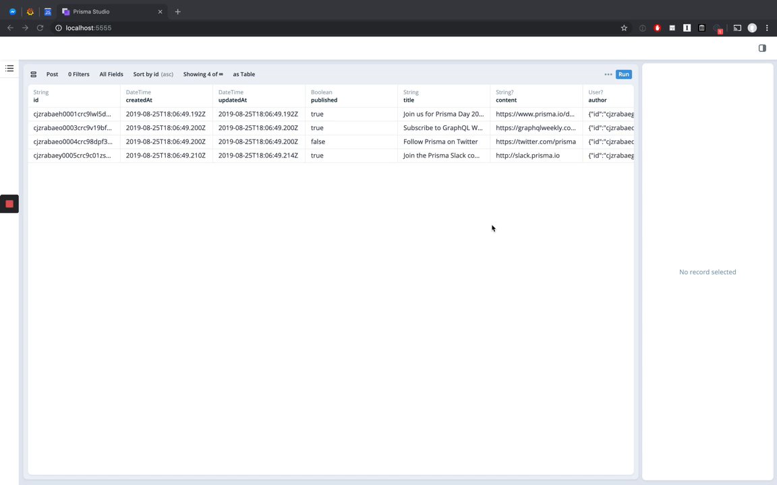Select id cell cjzrabaey0005crc9c01zs...
Image resolution: width=777 pixels, height=485 pixels.
[x=74, y=156]
